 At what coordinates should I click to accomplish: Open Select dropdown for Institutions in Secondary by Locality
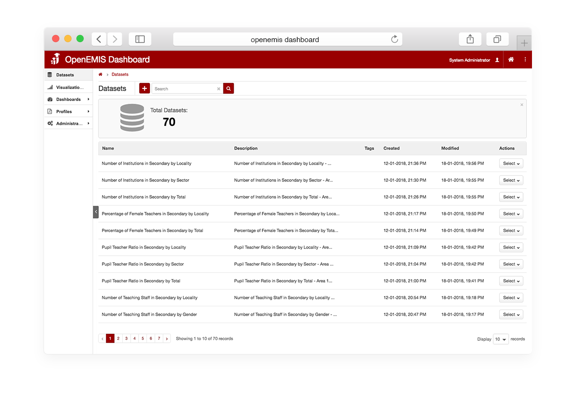click(x=511, y=164)
